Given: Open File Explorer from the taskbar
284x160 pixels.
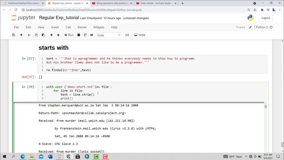Looking at the screenshot, I should tap(32, 156).
